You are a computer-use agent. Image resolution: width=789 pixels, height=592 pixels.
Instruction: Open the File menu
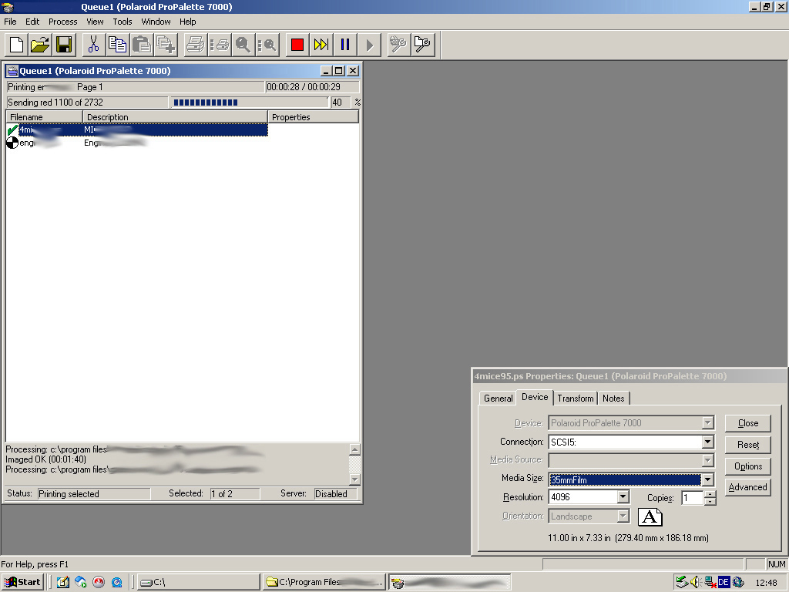[10, 22]
